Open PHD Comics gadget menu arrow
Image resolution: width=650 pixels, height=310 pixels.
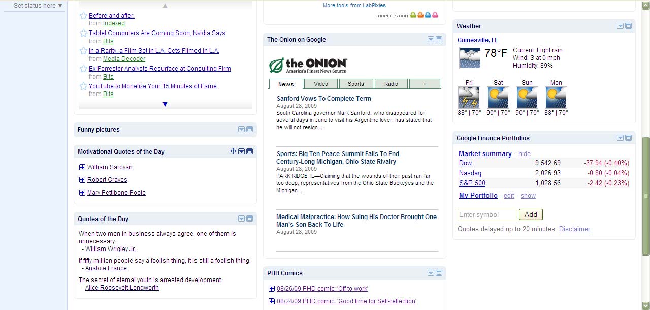(x=431, y=273)
